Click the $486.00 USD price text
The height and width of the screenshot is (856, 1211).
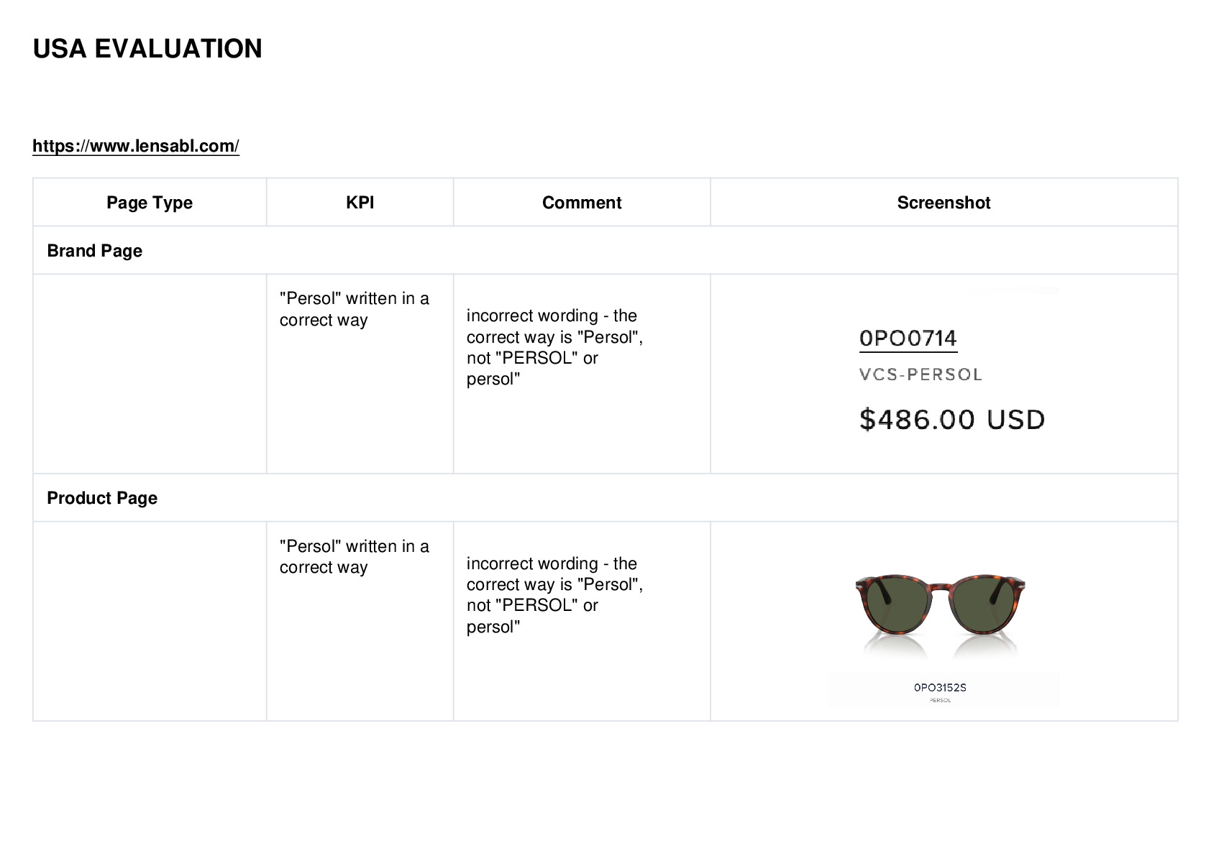952,420
